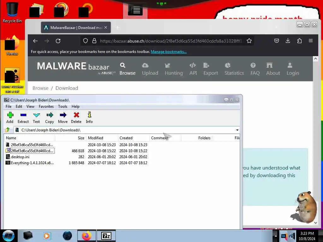Click FAQ in MalwareBazaar navigation
Screen dimensions: 323x242
pos(255,69)
